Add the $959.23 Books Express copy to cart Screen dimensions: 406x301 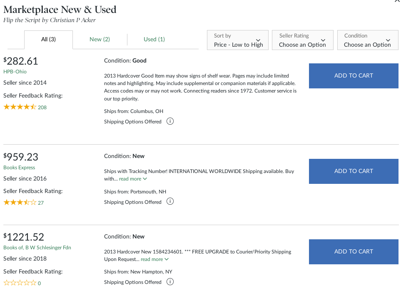[x=354, y=171]
